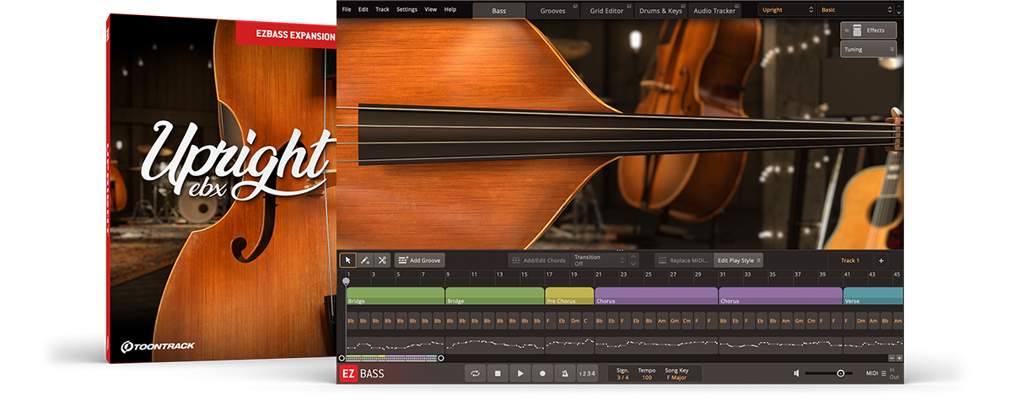Click Add/Edit Chords button
Image resolution: width=1012 pixels, height=411 pixels.
[x=539, y=260]
